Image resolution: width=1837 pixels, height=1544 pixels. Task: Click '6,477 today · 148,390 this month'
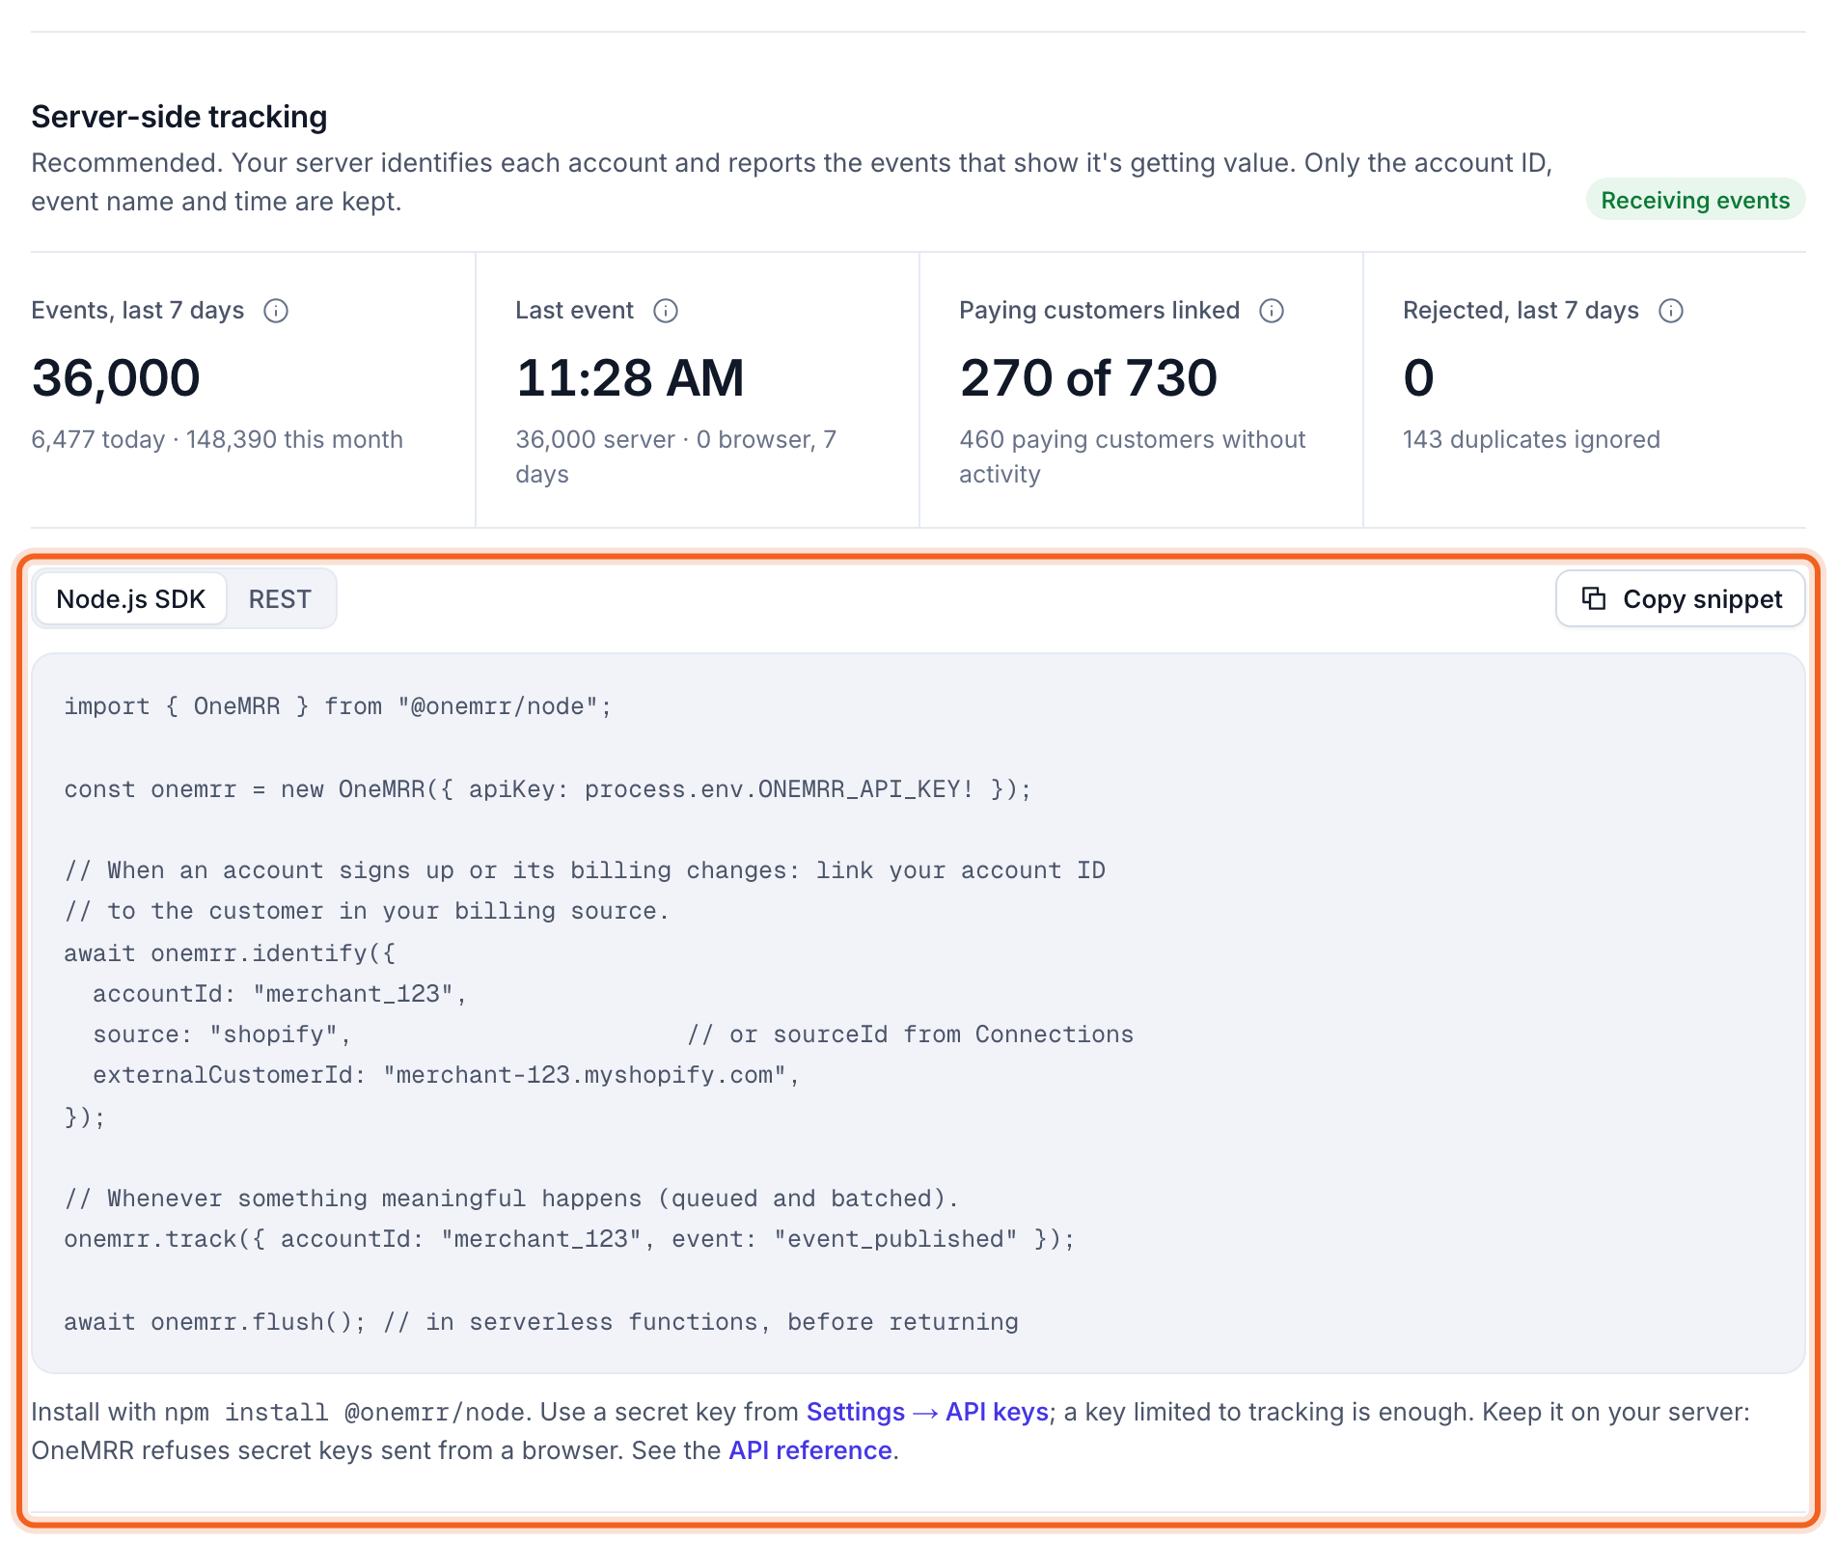click(x=217, y=439)
